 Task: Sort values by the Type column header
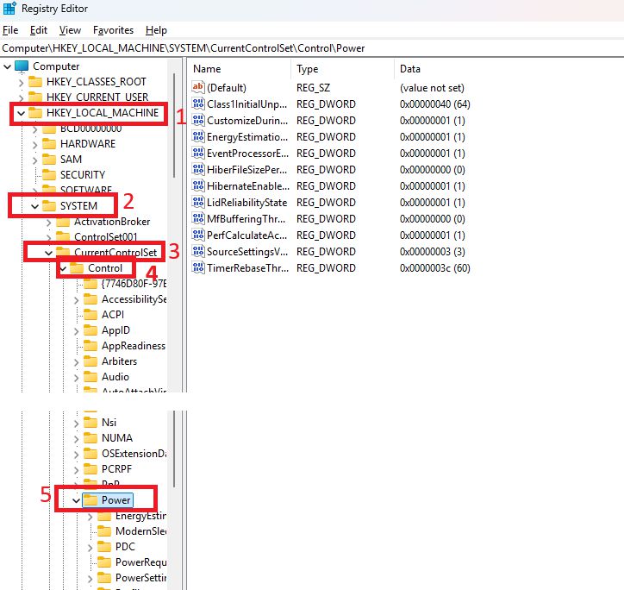[x=308, y=69]
